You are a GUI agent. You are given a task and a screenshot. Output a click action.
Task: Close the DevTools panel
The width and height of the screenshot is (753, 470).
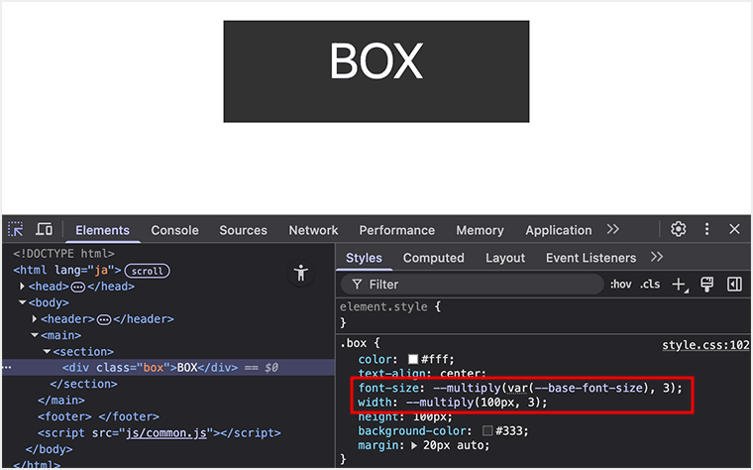coord(734,229)
